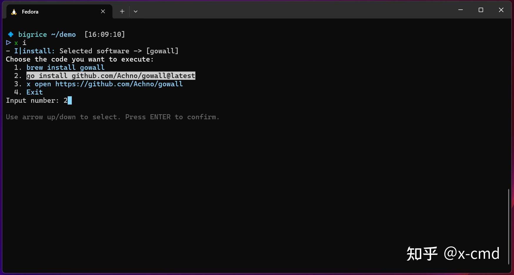Viewport: 514px width, 275px height.
Task: Click the bigrice ~/demo prompt path
Action: (47, 34)
